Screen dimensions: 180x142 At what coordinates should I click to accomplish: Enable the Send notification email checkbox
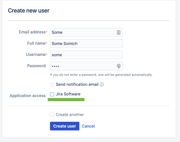(x=52, y=84)
